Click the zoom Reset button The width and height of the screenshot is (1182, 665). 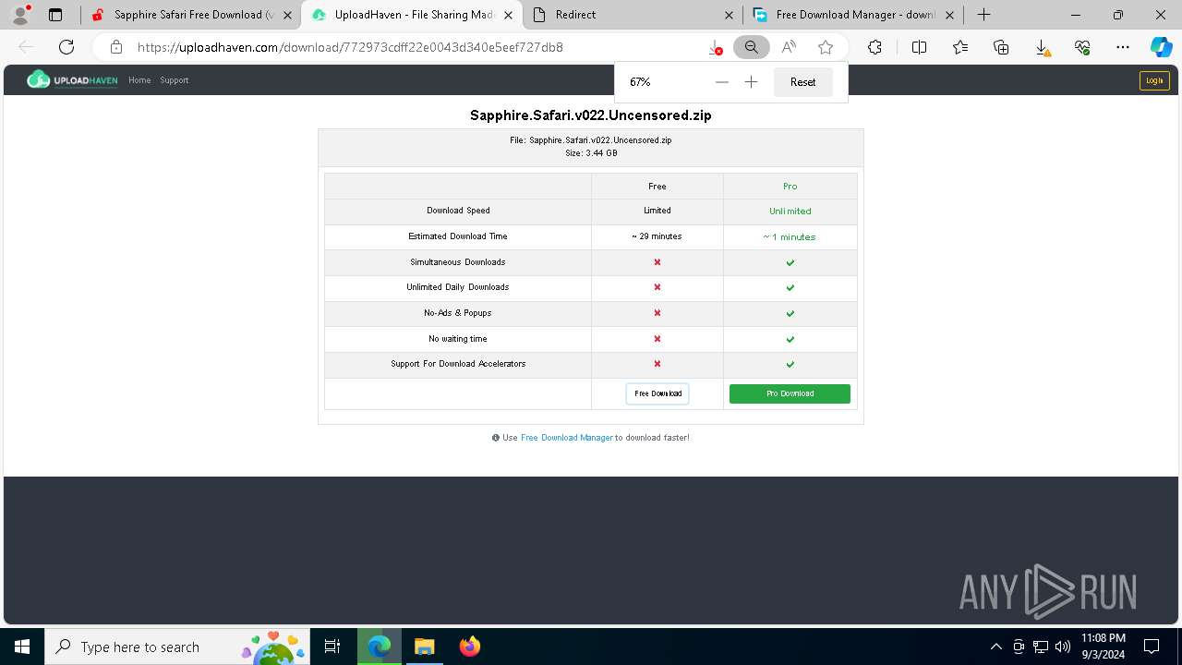803,82
